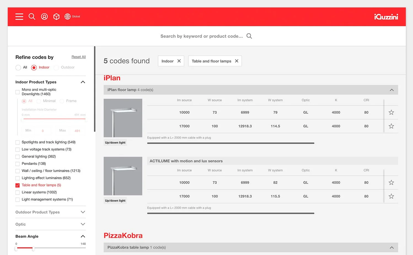The height and width of the screenshot is (255, 413).
Task: Favorite the iPlan 6999 lm 79 W row
Action: (391, 112)
